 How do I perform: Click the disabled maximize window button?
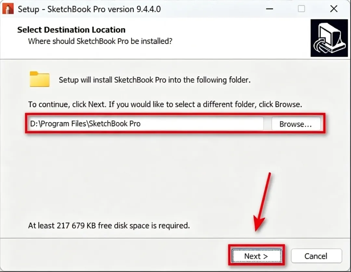(301, 9)
